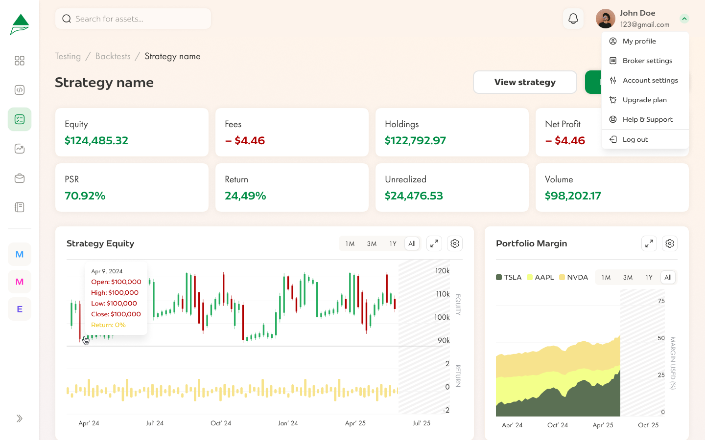This screenshot has height=440, width=705.
Task: Open the chart analytics icon in sidebar
Action: coord(20,149)
